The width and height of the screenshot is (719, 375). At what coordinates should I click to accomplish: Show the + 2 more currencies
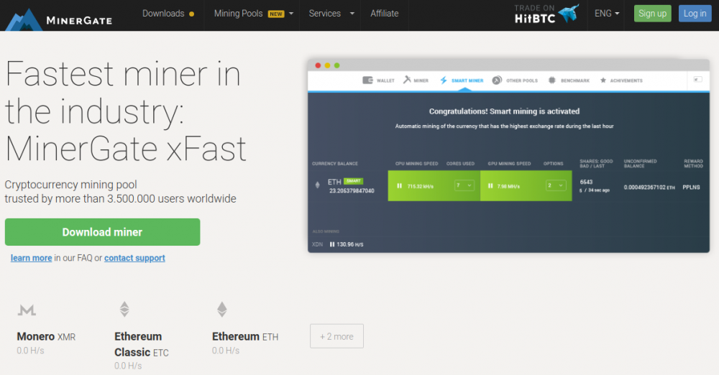tap(336, 336)
